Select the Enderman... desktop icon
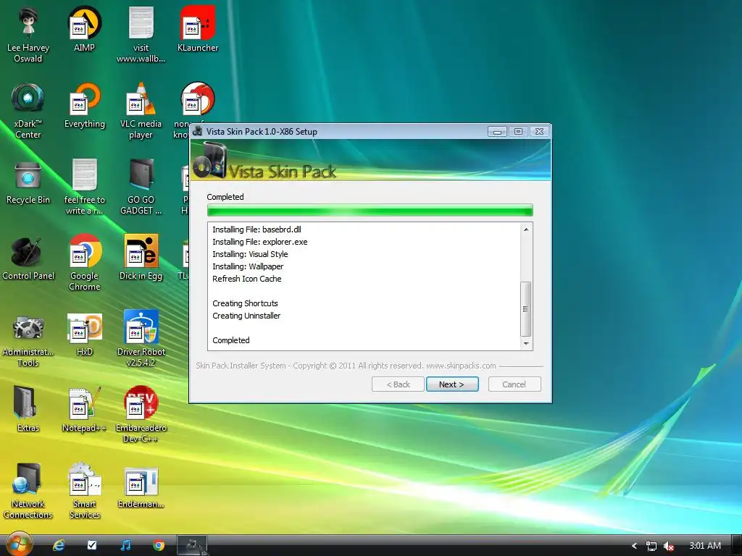Image resolution: width=742 pixels, height=556 pixels. pyautogui.click(x=141, y=487)
